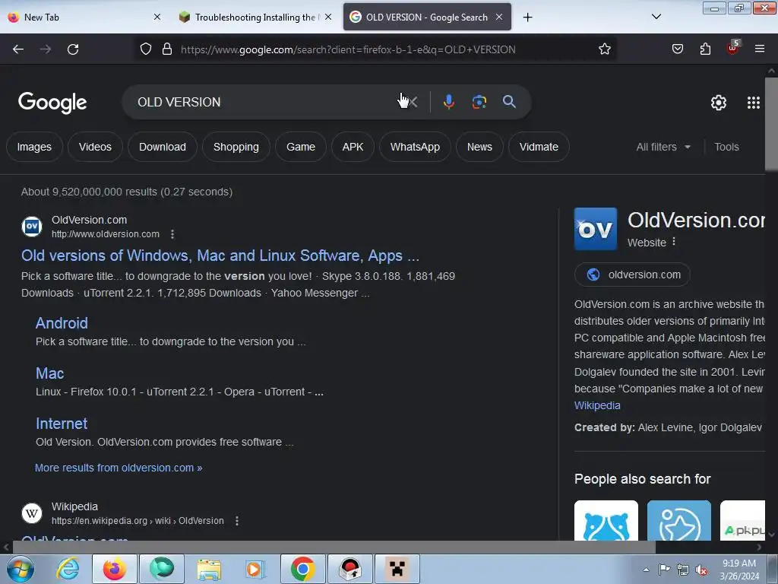Viewport: 778px width, 584px height.
Task: Open the Firefox hamburger application menu
Action: point(759,49)
